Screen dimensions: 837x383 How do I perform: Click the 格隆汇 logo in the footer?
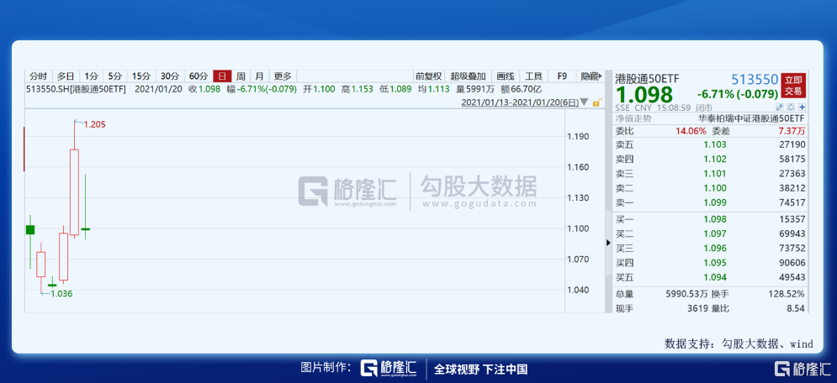(x=388, y=369)
